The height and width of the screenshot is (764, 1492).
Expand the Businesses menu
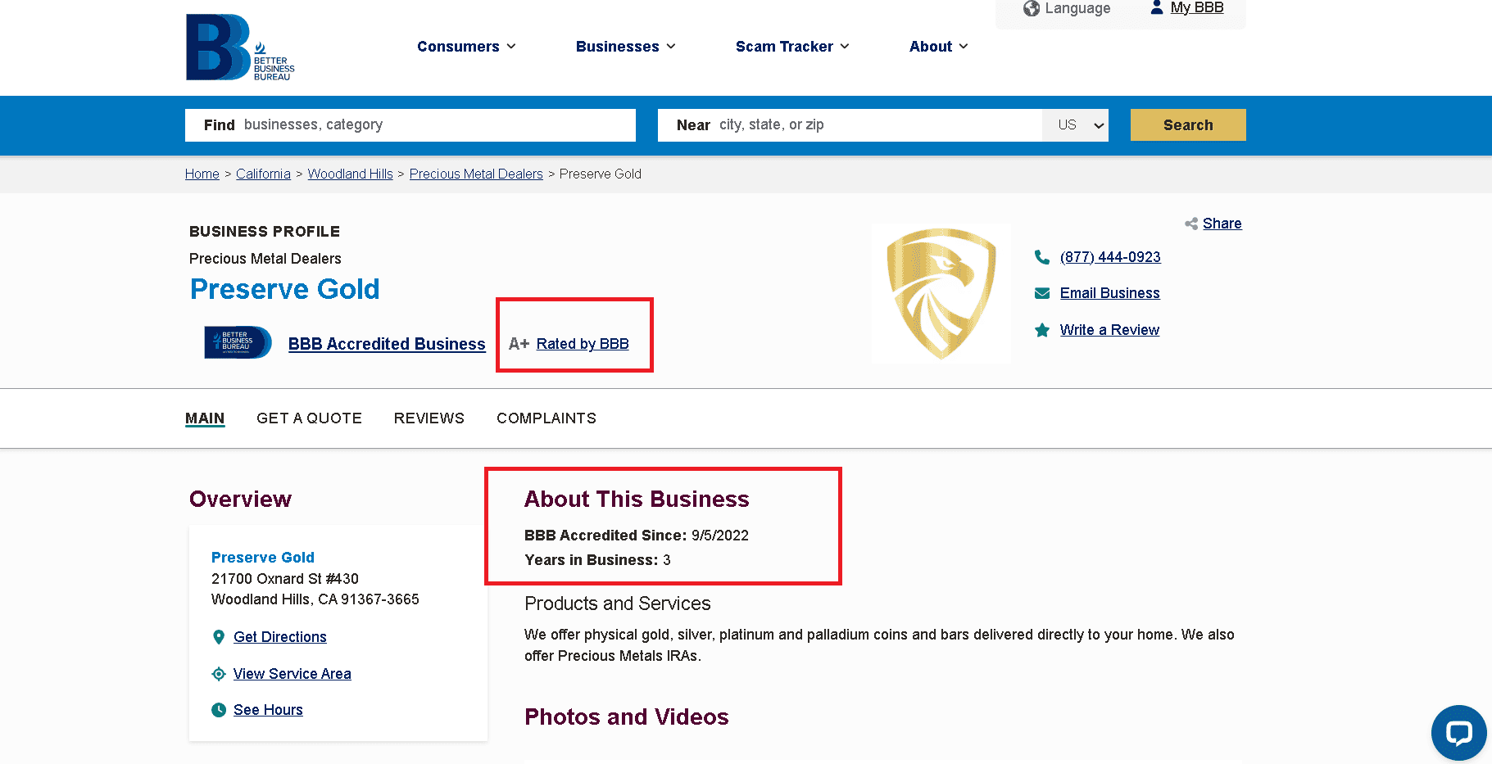626,47
